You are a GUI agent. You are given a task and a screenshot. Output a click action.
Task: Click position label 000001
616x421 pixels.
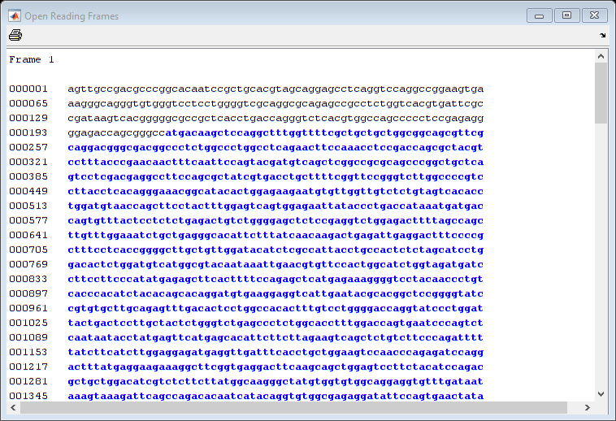(x=28, y=89)
